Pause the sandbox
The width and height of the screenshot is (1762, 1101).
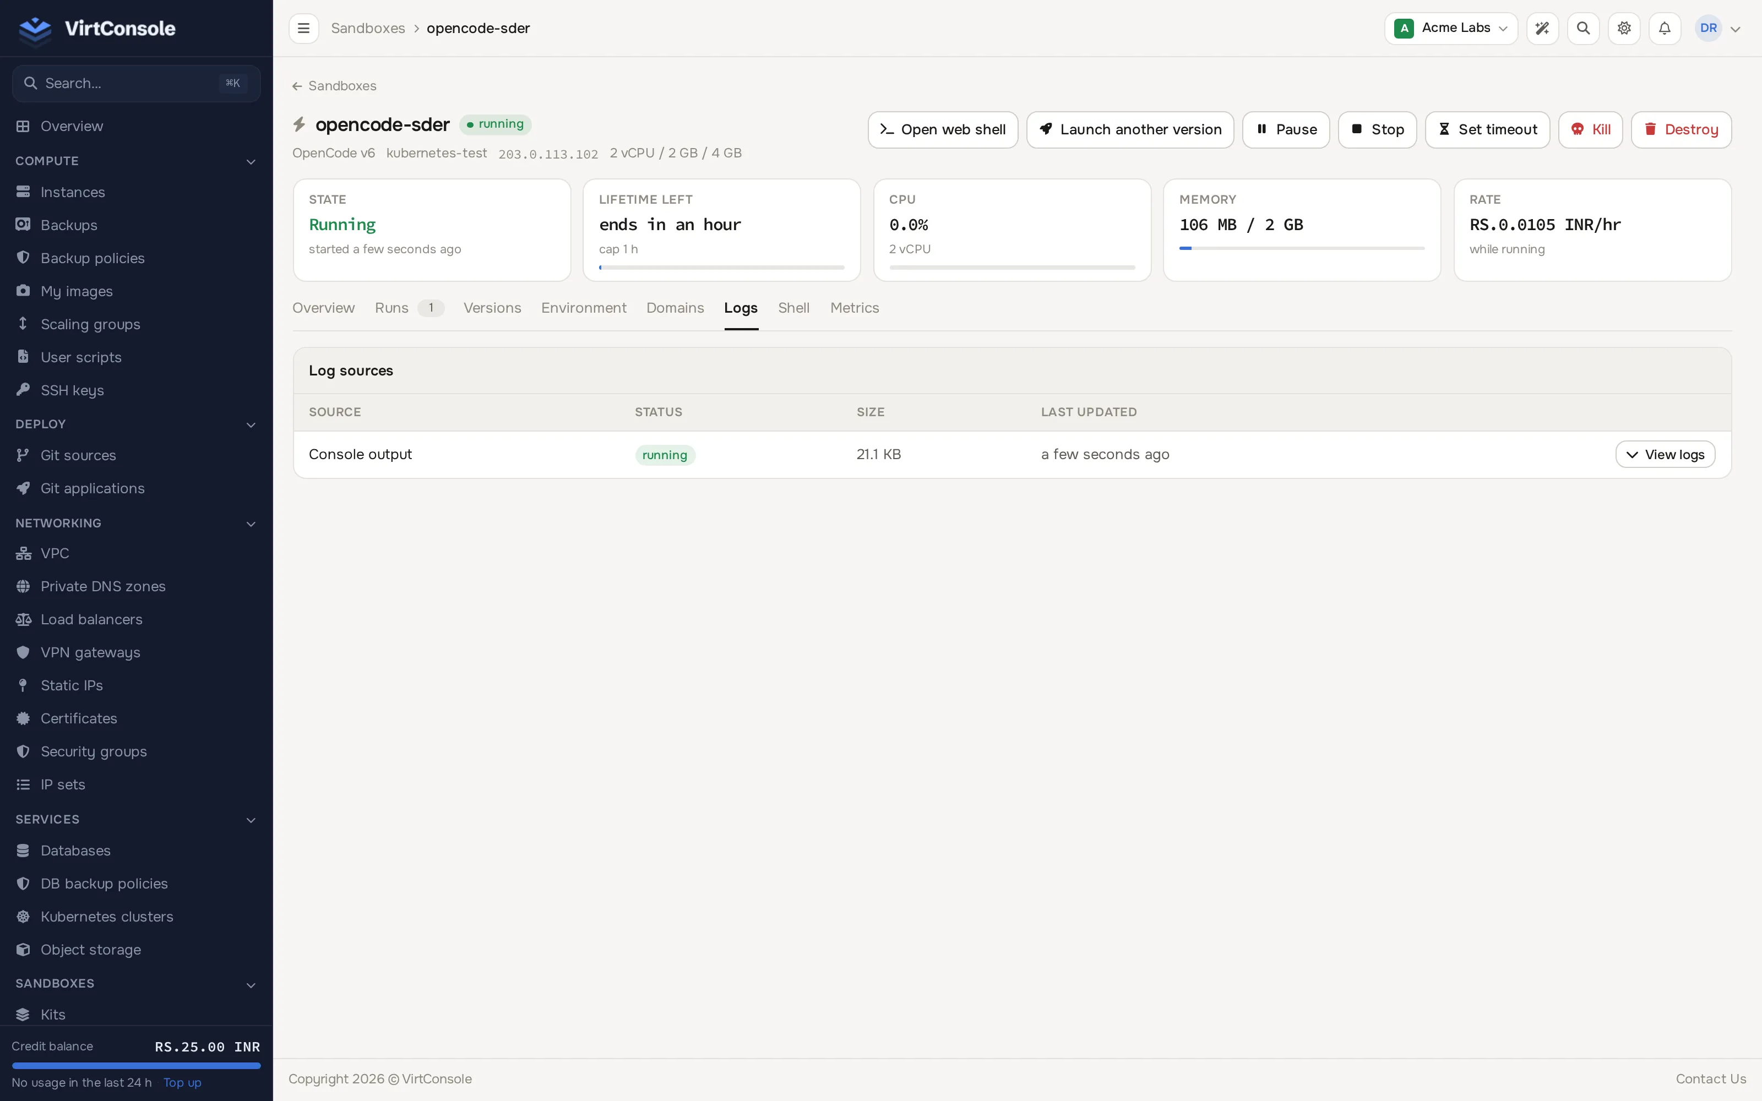(x=1286, y=129)
